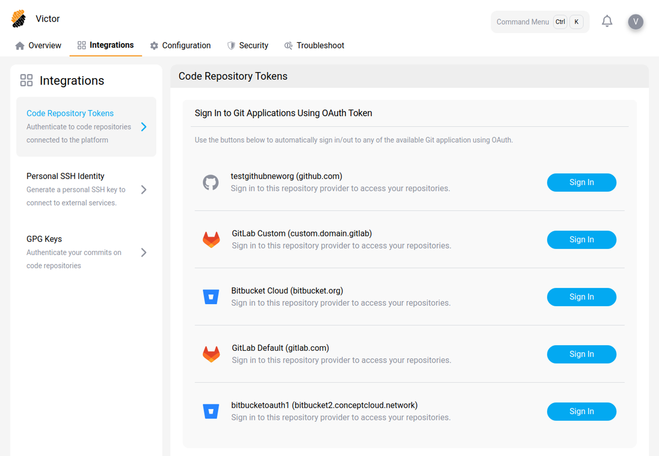Click the GitHub logo next to testgithubneworg
The width and height of the screenshot is (659, 456).
pos(211,183)
